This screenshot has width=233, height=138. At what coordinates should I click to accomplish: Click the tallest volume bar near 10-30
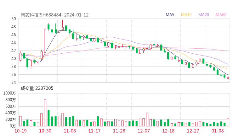tap(45, 113)
